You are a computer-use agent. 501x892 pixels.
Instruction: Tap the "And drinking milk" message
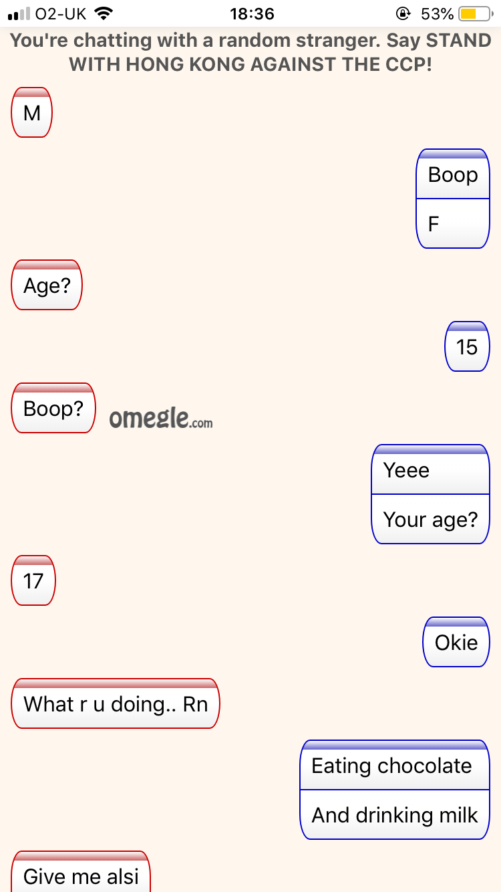click(395, 815)
